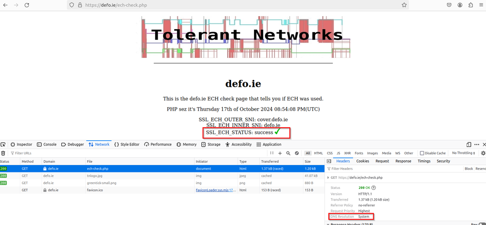
Task: Open Firefox account icon
Action: [460, 5]
